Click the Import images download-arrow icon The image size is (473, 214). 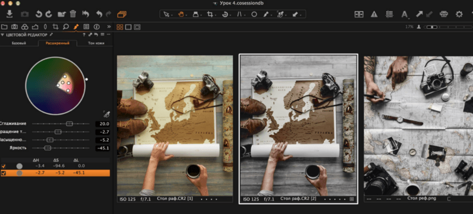[x=9, y=14]
